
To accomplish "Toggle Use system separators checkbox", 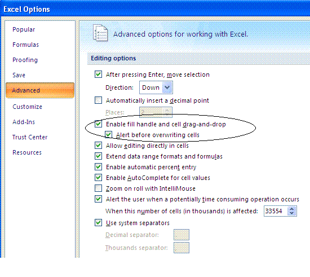I will pyautogui.click(x=98, y=223).
